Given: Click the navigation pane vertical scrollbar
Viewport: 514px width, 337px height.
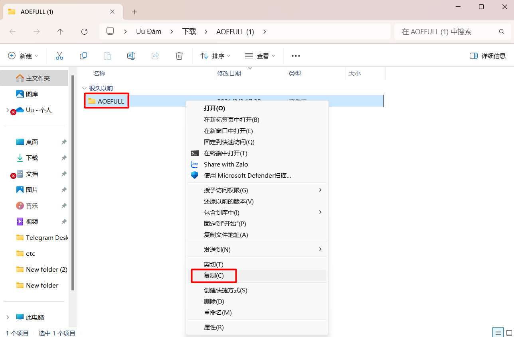Looking at the screenshot, I should tap(72, 183).
